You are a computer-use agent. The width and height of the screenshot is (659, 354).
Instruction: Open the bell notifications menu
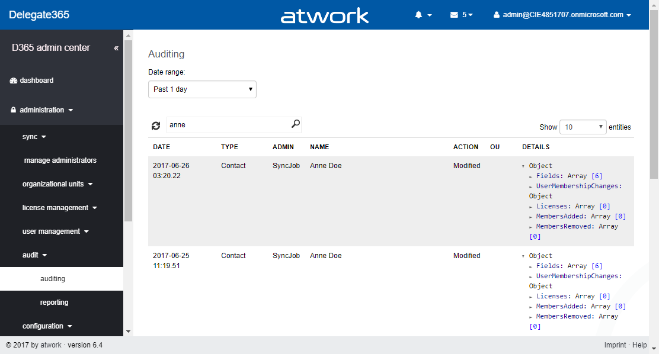point(423,15)
